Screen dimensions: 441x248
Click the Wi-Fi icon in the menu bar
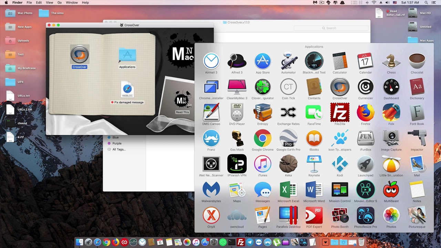pos(374,2)
